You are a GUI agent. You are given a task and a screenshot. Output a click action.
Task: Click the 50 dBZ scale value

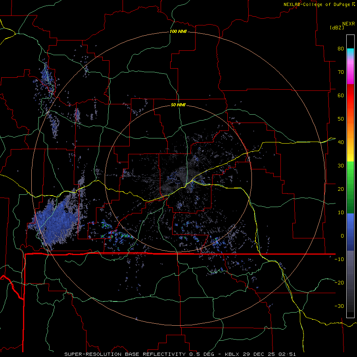[x=341, y=119]
